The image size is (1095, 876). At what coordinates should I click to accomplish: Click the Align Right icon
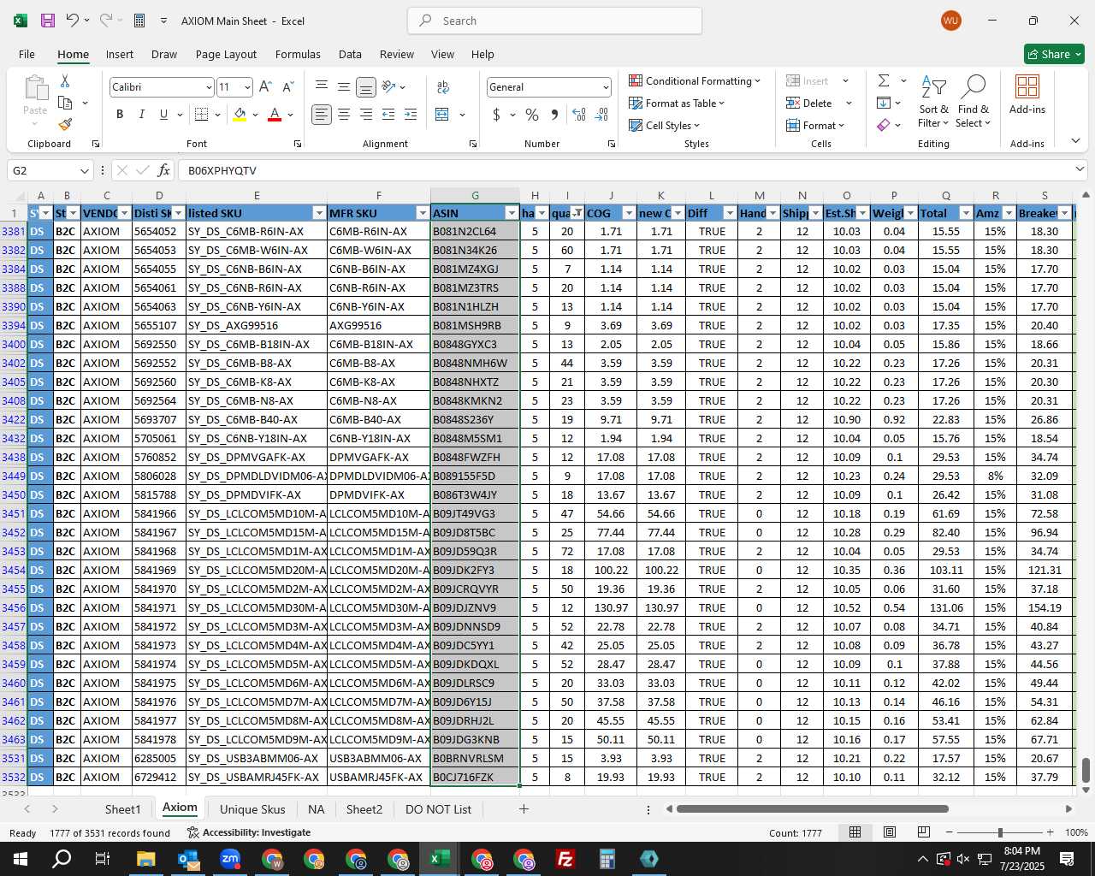[366, 114]
